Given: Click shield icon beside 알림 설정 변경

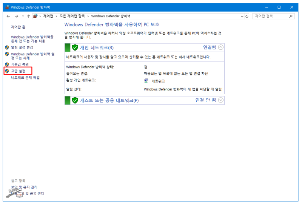Looking at the screenshot, I should point(7,47).
